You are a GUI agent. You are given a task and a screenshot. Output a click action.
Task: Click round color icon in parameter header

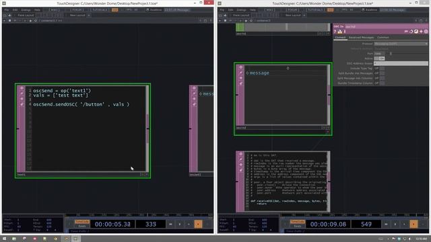(426, 32)
